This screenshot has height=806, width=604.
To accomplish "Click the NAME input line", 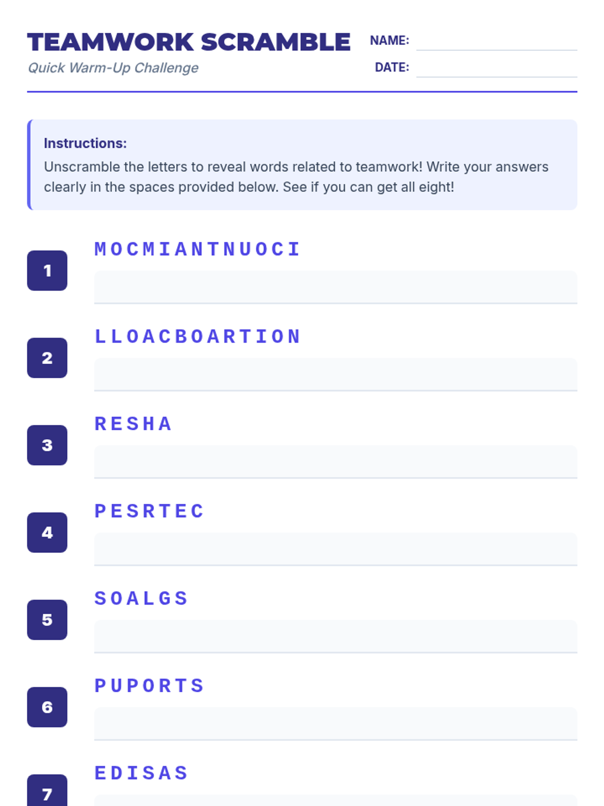I will 496,41.
